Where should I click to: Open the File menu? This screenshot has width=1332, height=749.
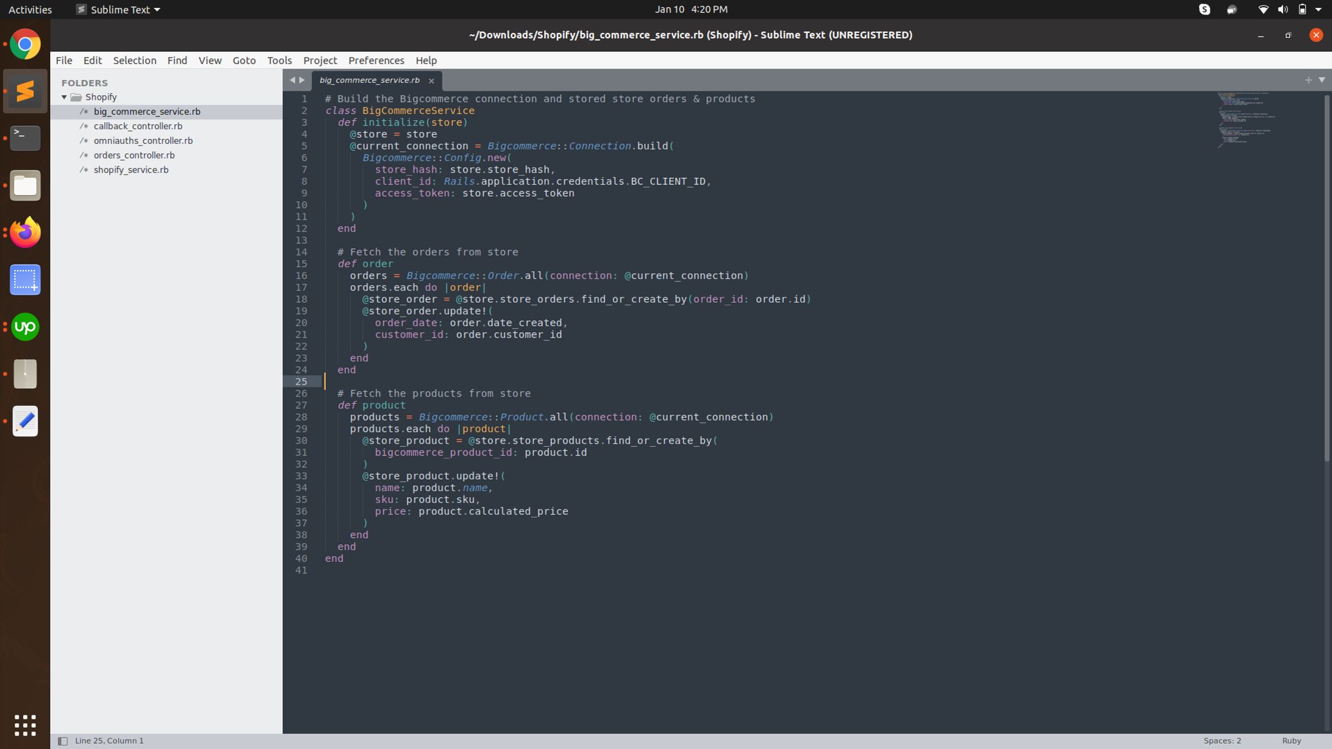[64, 60]
